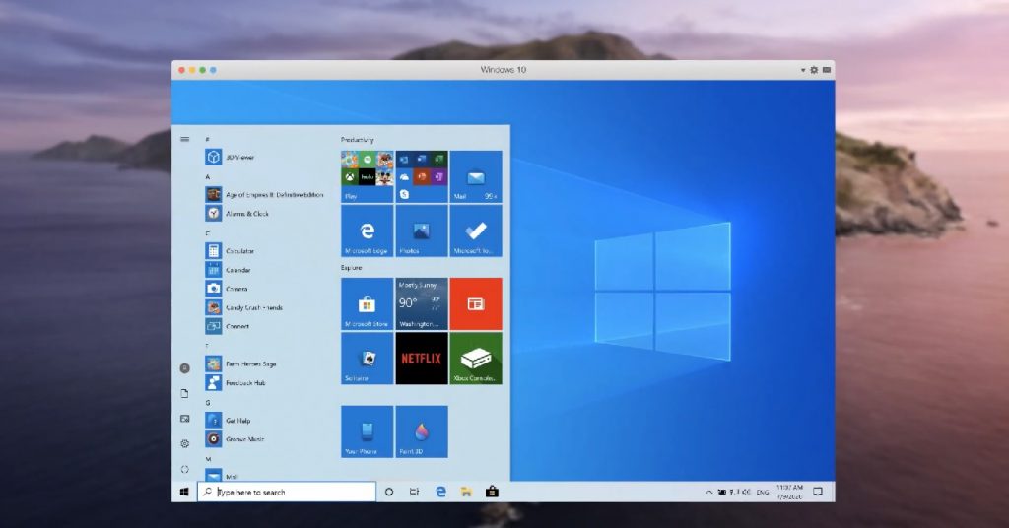The width and height of the screenshot is (1009, 528).
Task: Open the red News tile
Action: click(476, 304)
